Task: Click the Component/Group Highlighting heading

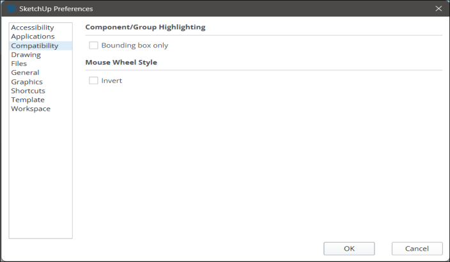Action: click(145, 27)
